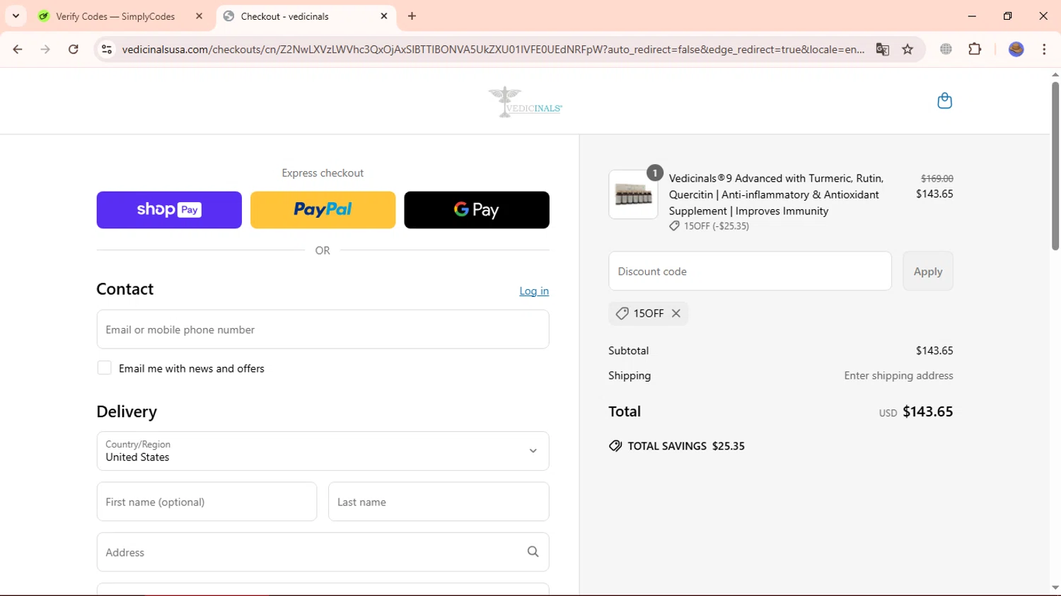Minimize the browser window
The width and height of the screenshot is (1061, 596).
[x=972, y=16]
